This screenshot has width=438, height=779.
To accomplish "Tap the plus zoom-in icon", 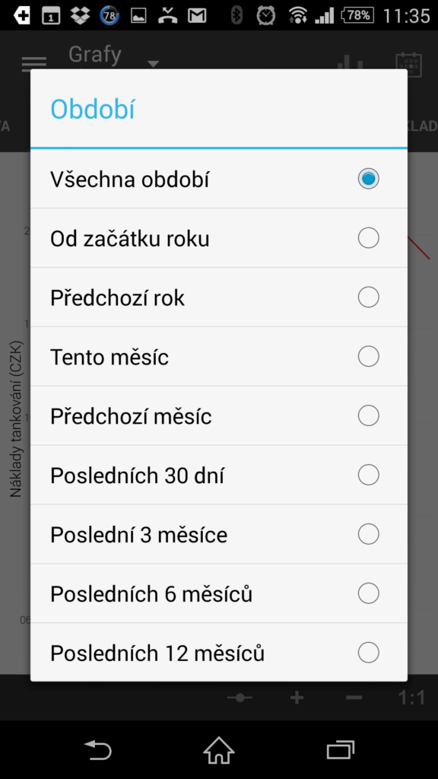I will (x=297, y=698).
